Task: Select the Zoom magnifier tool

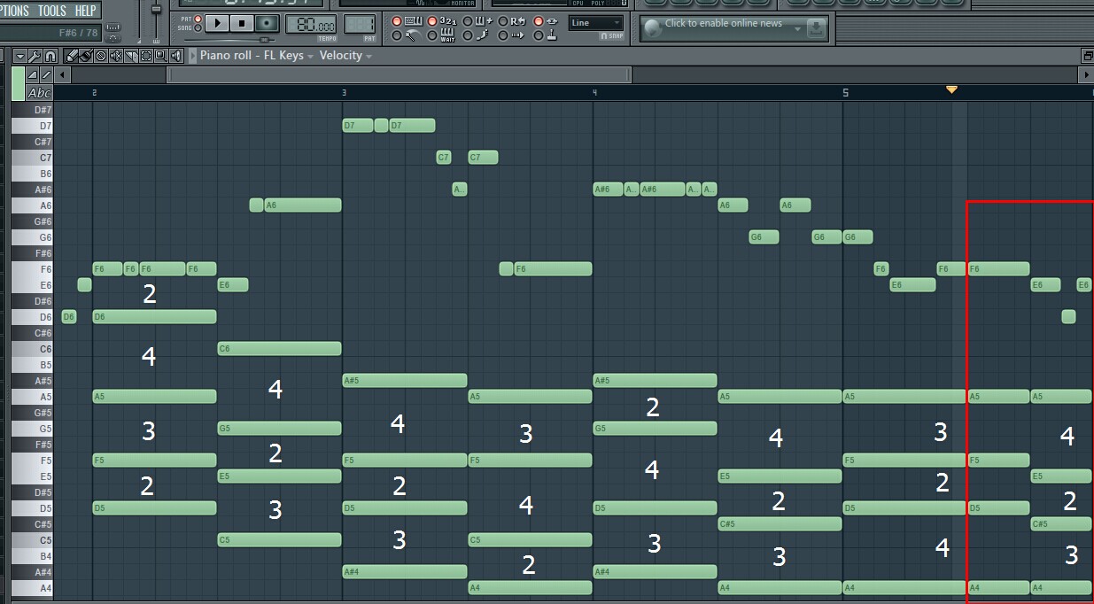Action: pyautogui.click(x=160, y=56)
